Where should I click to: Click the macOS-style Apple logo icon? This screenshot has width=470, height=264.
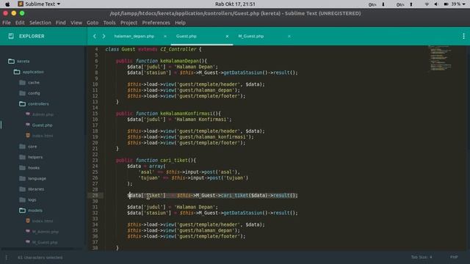pos(7,4)
